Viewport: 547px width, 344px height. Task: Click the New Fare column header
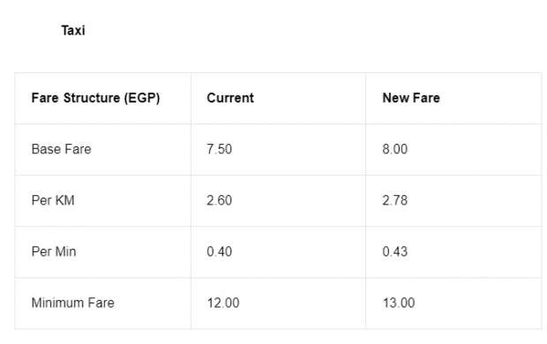411,98
